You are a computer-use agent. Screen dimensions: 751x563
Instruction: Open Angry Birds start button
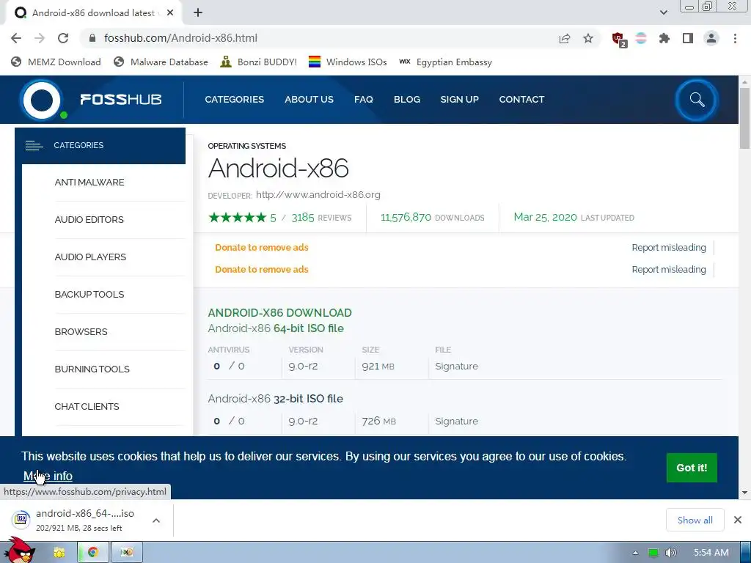click(19, 551)
